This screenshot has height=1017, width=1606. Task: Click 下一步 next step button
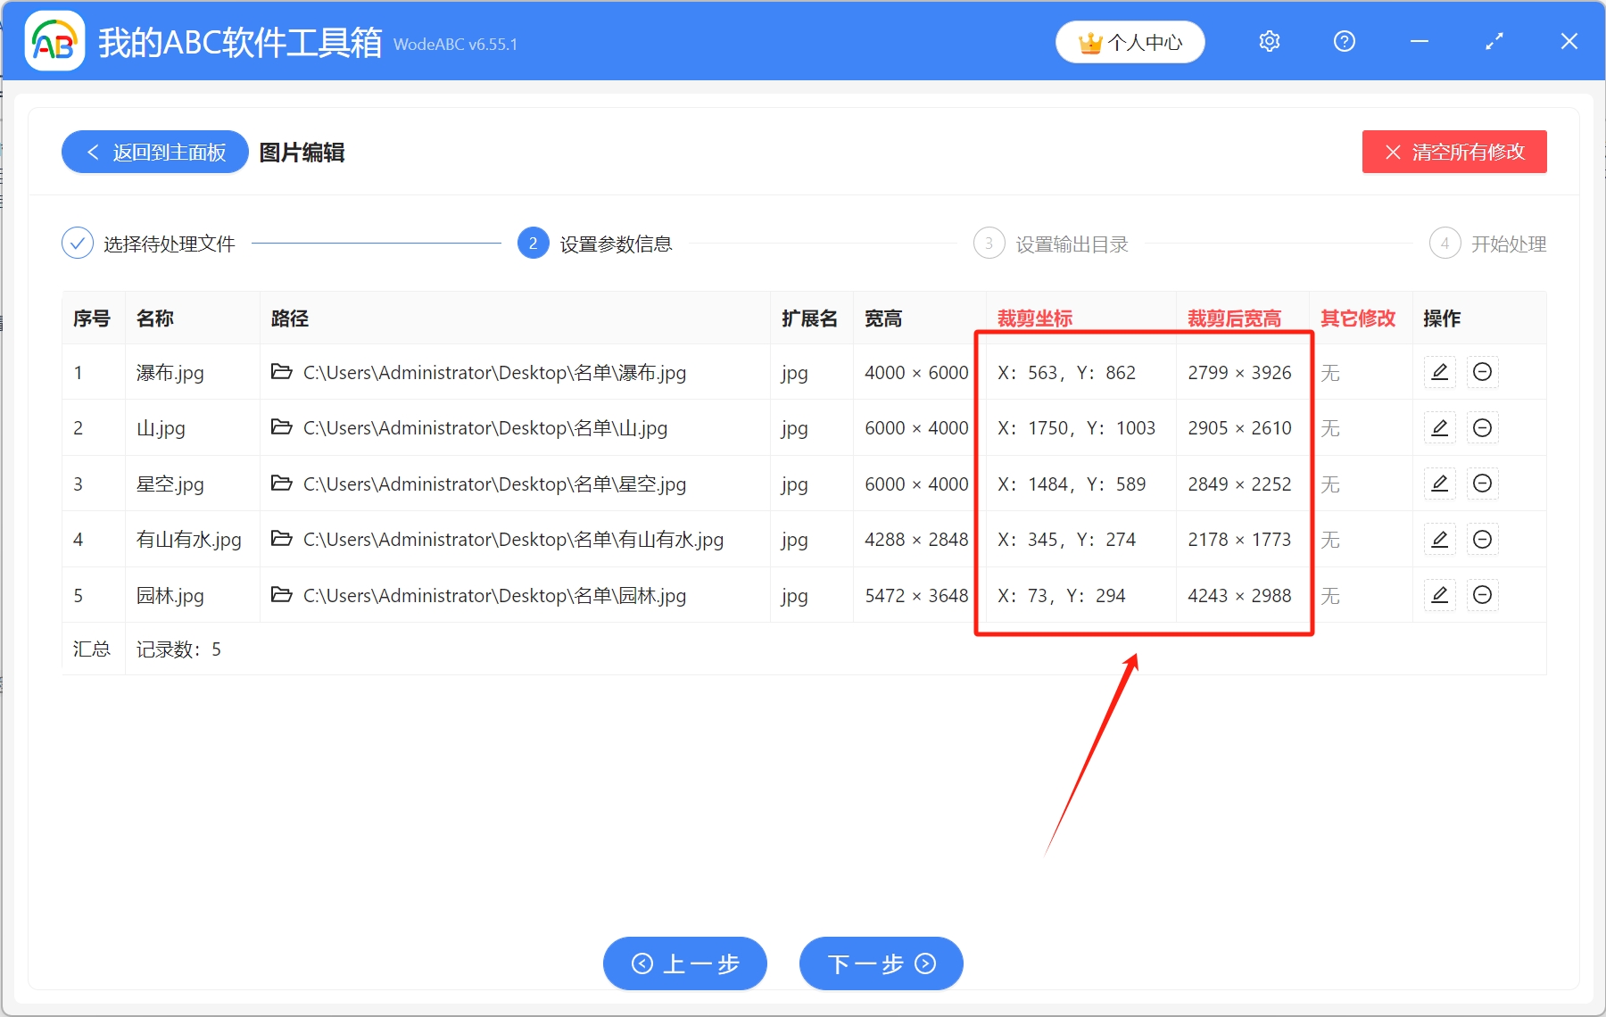click(x=882, y=963)
